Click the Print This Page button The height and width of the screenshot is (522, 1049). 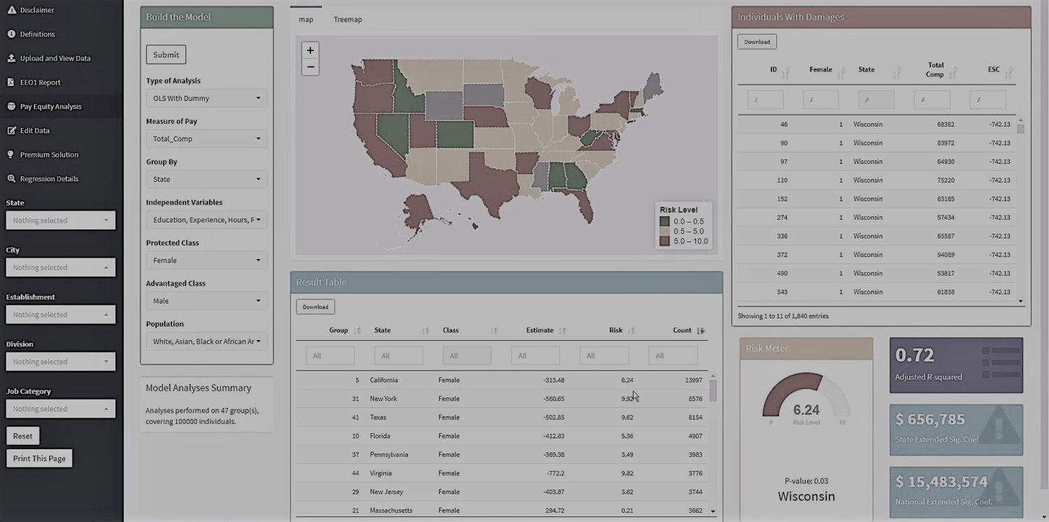(x=39, y=458)
